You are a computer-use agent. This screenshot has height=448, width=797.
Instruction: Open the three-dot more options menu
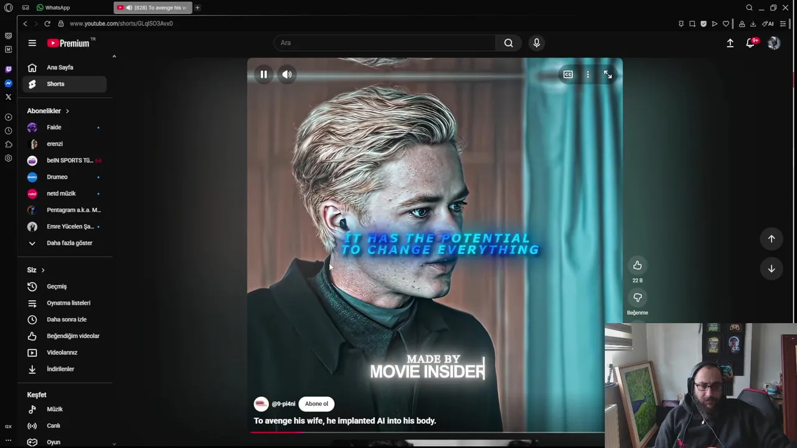(x=588, y=75)
